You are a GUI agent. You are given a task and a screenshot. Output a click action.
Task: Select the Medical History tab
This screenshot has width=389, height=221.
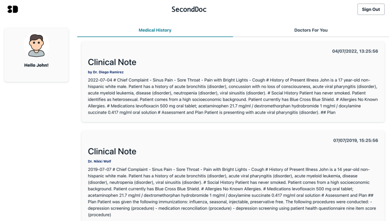[155, 30]
